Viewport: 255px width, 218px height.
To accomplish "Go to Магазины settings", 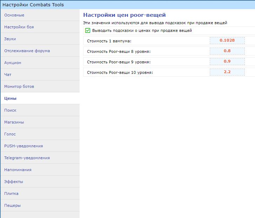I will click(40, 122).
